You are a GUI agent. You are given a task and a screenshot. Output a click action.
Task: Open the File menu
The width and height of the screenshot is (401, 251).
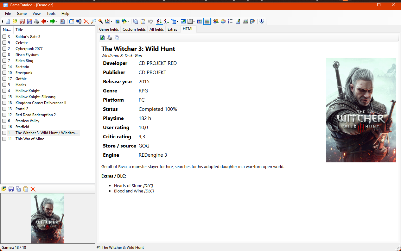coord(8,14)
